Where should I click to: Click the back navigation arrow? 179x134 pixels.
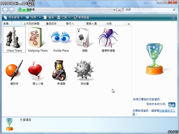coord(5,10)
